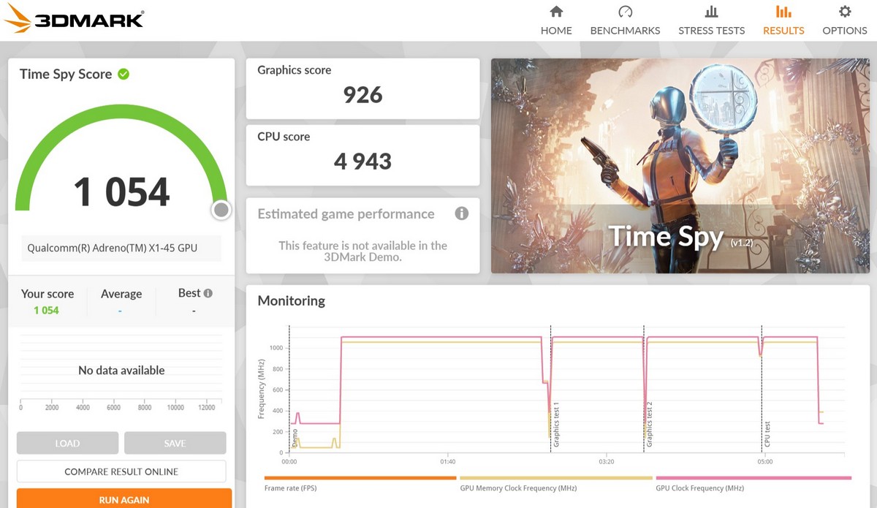Screen dimensions: 877x508
Task: Switch to the Benchmarks tab
Action: pos(625,20)
